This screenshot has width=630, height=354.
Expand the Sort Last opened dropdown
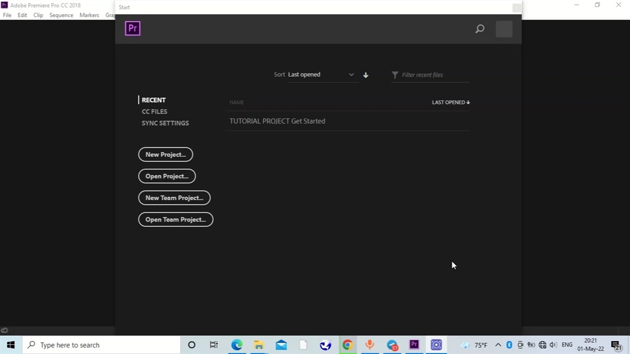(x=321, y=75)
